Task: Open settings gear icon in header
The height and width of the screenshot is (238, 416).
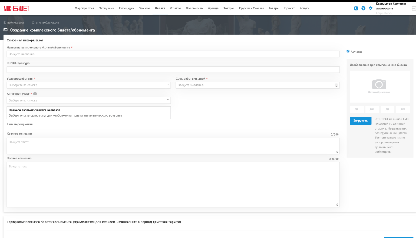Action: [x=370, y=9]
